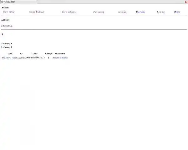Go to the Home link
This screenshot has width=188, height=150.
[177, 12]
